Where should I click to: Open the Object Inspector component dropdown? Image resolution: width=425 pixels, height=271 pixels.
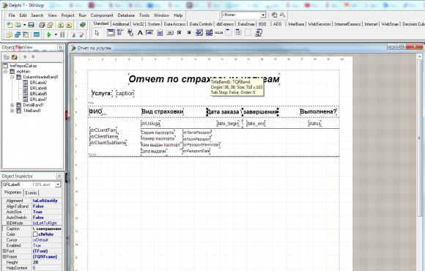point(58,185)
